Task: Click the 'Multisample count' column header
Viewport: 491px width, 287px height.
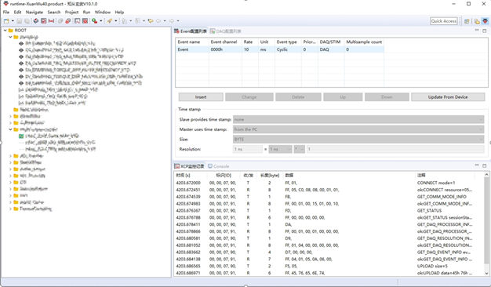Action: click(x=364, y=42)
